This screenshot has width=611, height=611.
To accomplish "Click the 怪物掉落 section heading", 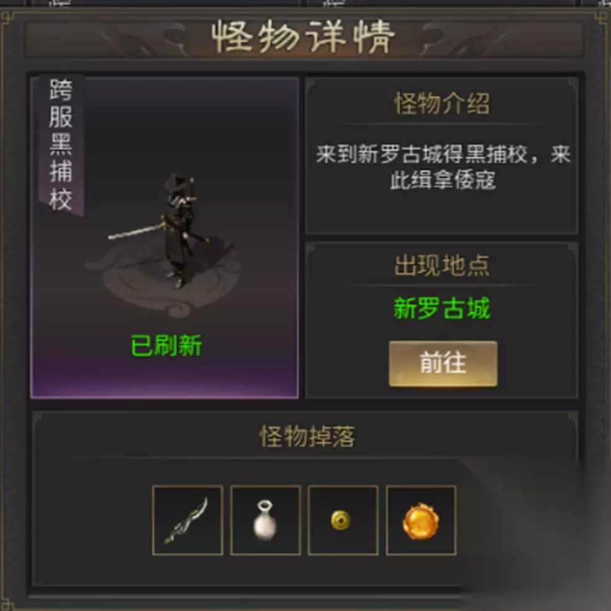I will click(307, 436).
